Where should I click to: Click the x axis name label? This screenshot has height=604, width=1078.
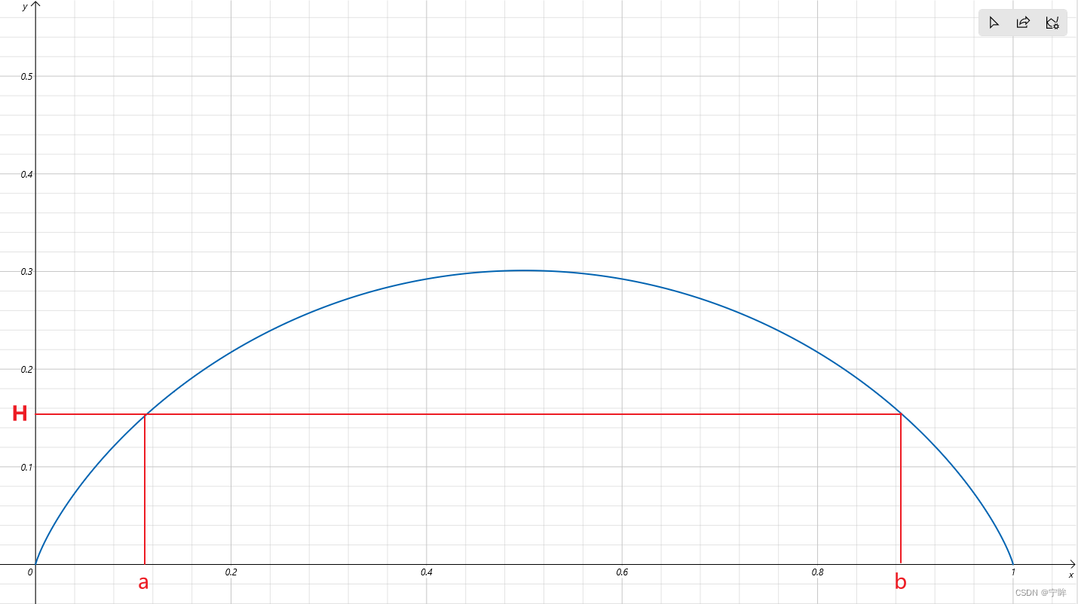click(x=1070, y=575)
